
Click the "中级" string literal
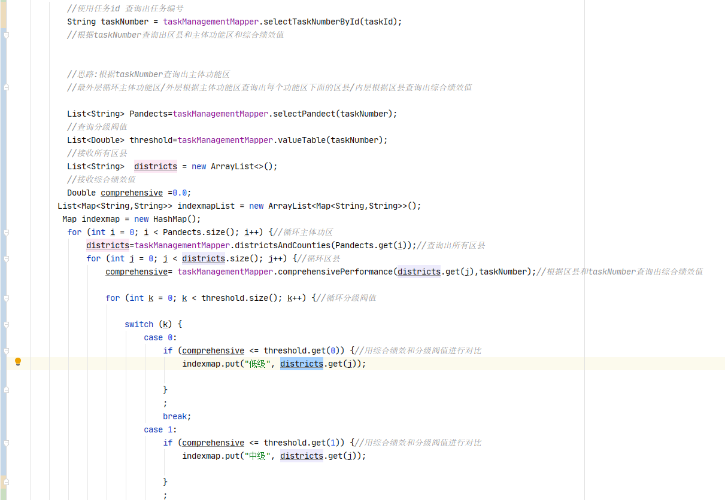(x=256, y=456)
